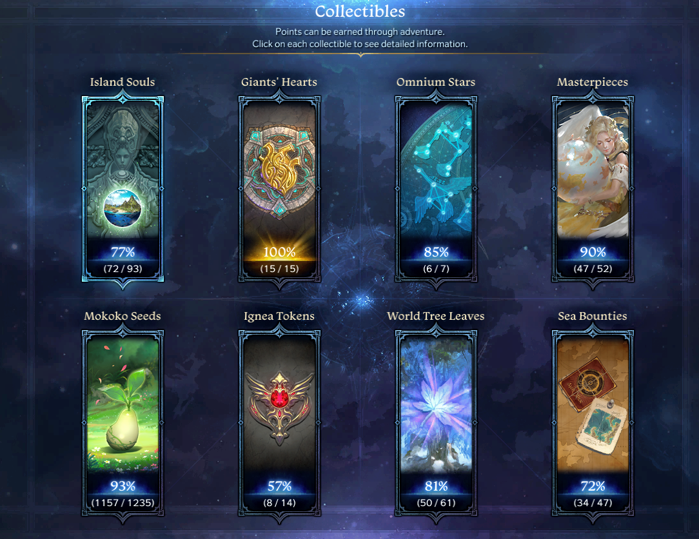The height and width of the screenshot is (539, 699).
Task: Select the Ignea Tokens 8 / 14 counter
Action: 279,503
